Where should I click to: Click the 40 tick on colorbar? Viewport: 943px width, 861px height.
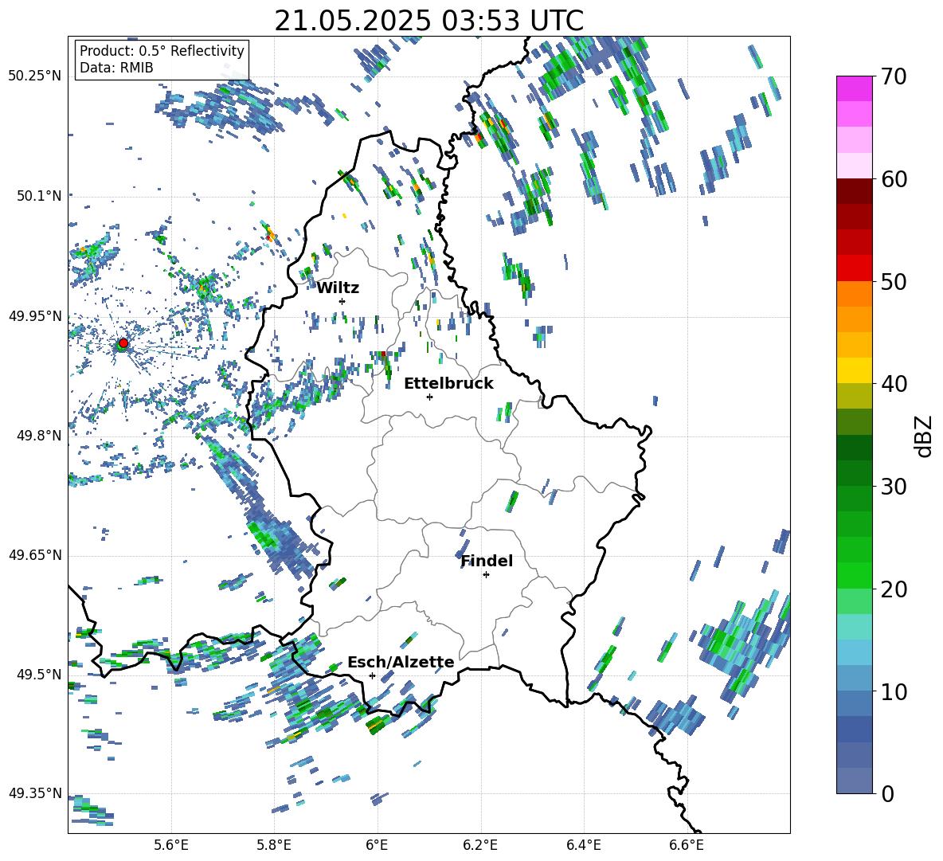[894, 384]
